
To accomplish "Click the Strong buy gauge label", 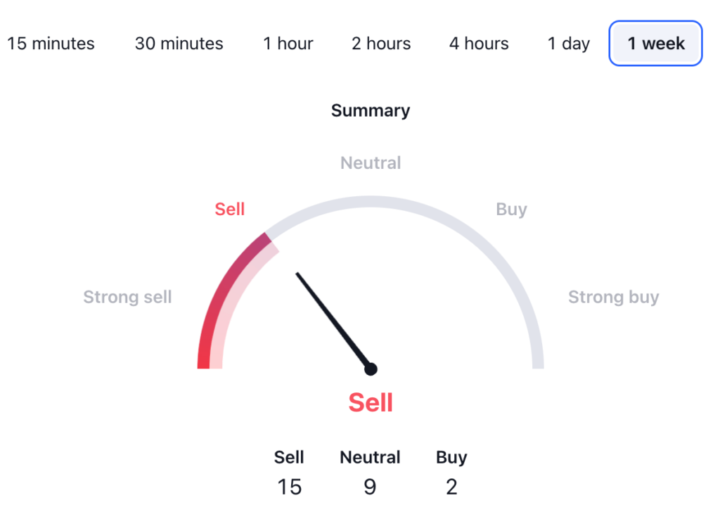I will (x=613, y=297).
